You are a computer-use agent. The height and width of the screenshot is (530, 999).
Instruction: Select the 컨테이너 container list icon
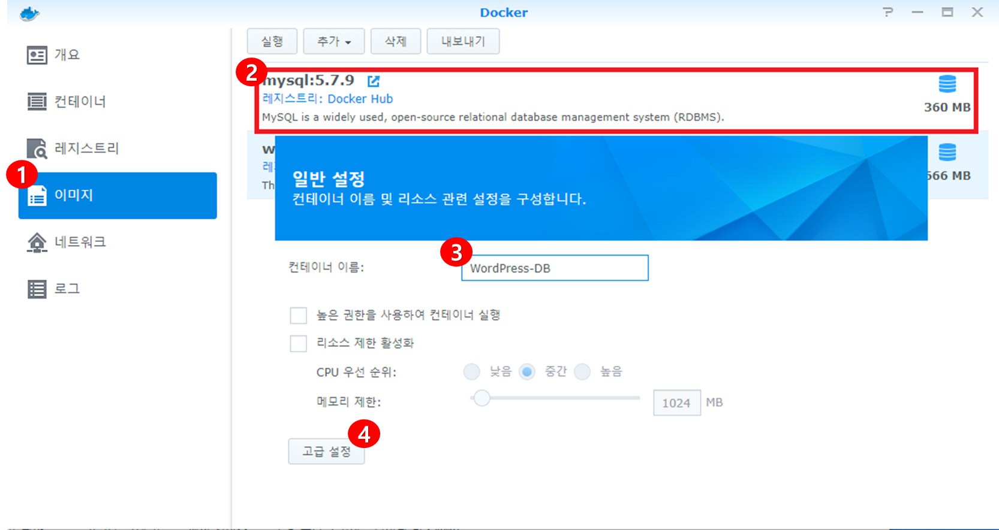tap(37, 102)
